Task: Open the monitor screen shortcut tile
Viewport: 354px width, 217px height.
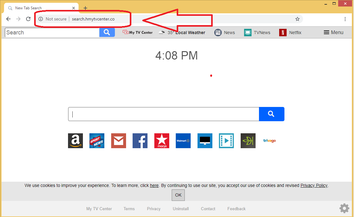Action: [205, 141]
